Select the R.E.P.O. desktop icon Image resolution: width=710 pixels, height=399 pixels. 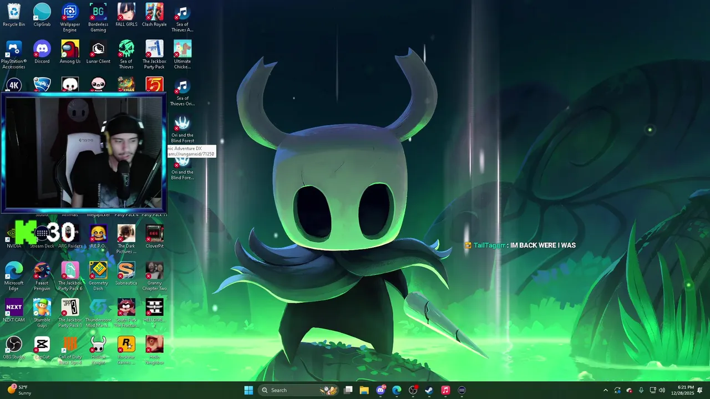point(98,237)
